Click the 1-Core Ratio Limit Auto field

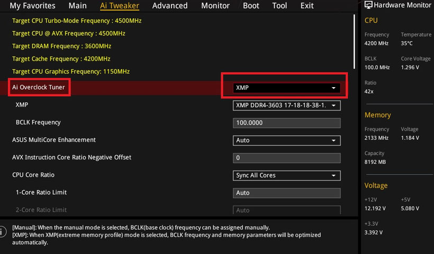[x=286, y=193]
